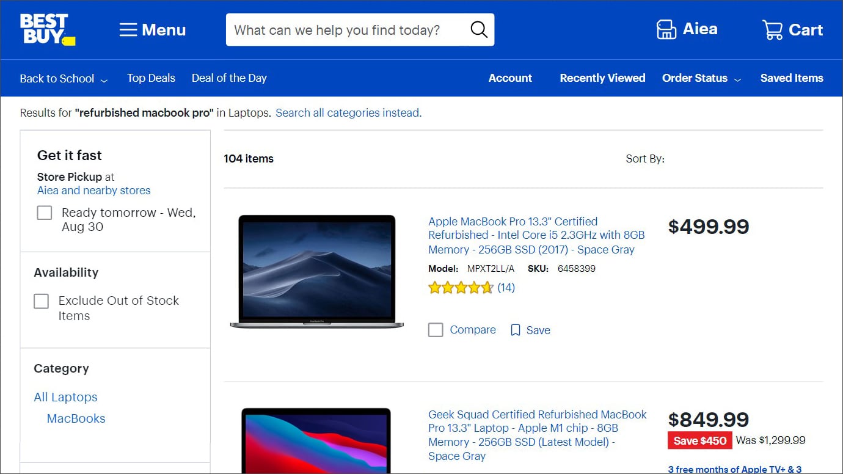
Task: Click Was $1,299.99 text
Action: tap(770, 440)
